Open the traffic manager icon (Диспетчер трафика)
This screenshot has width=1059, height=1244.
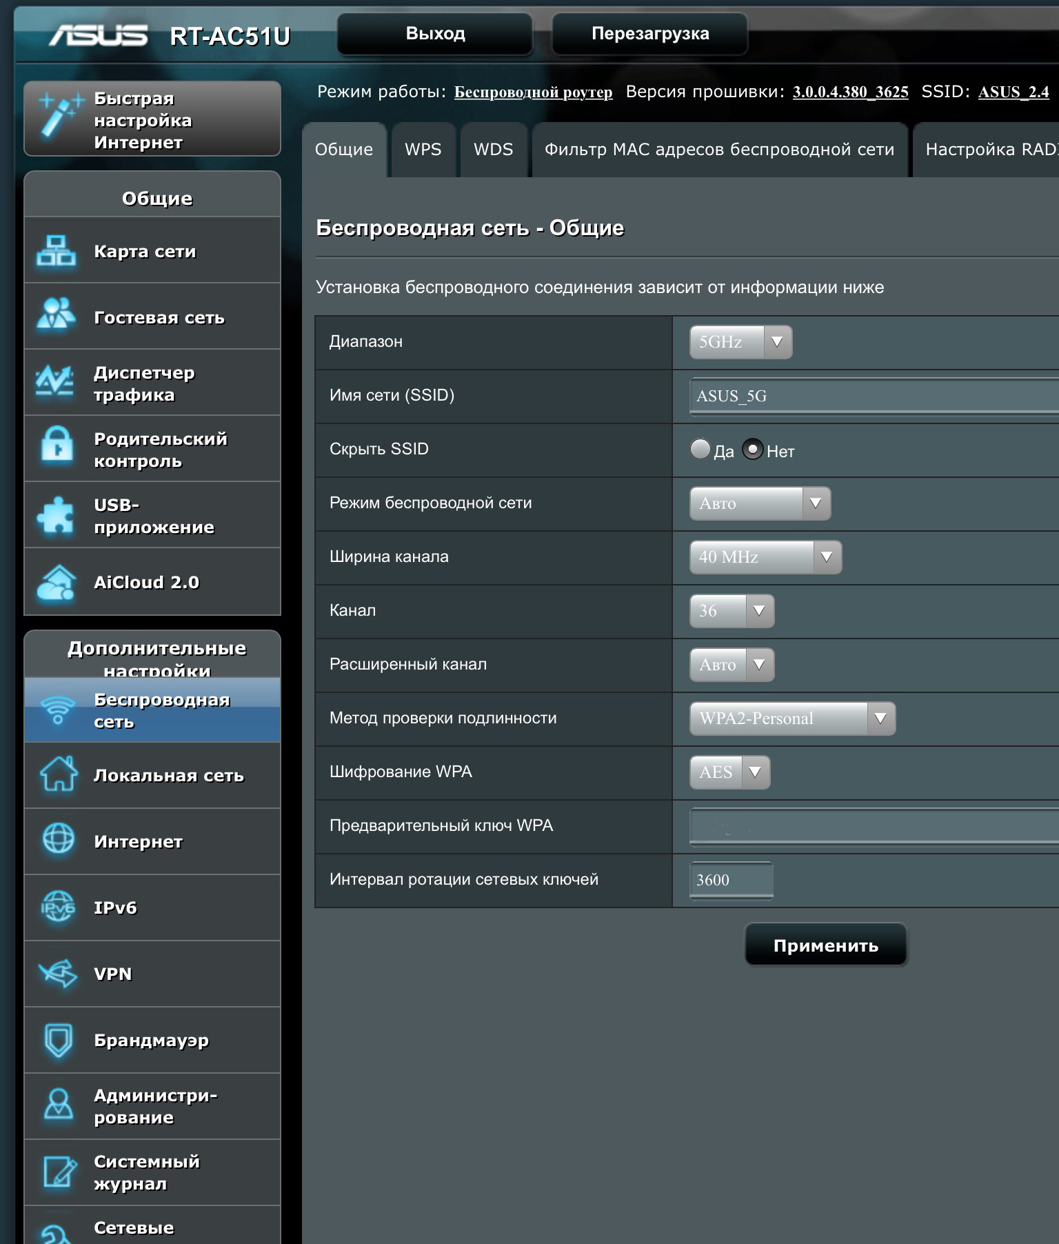[x=55, y=382]
